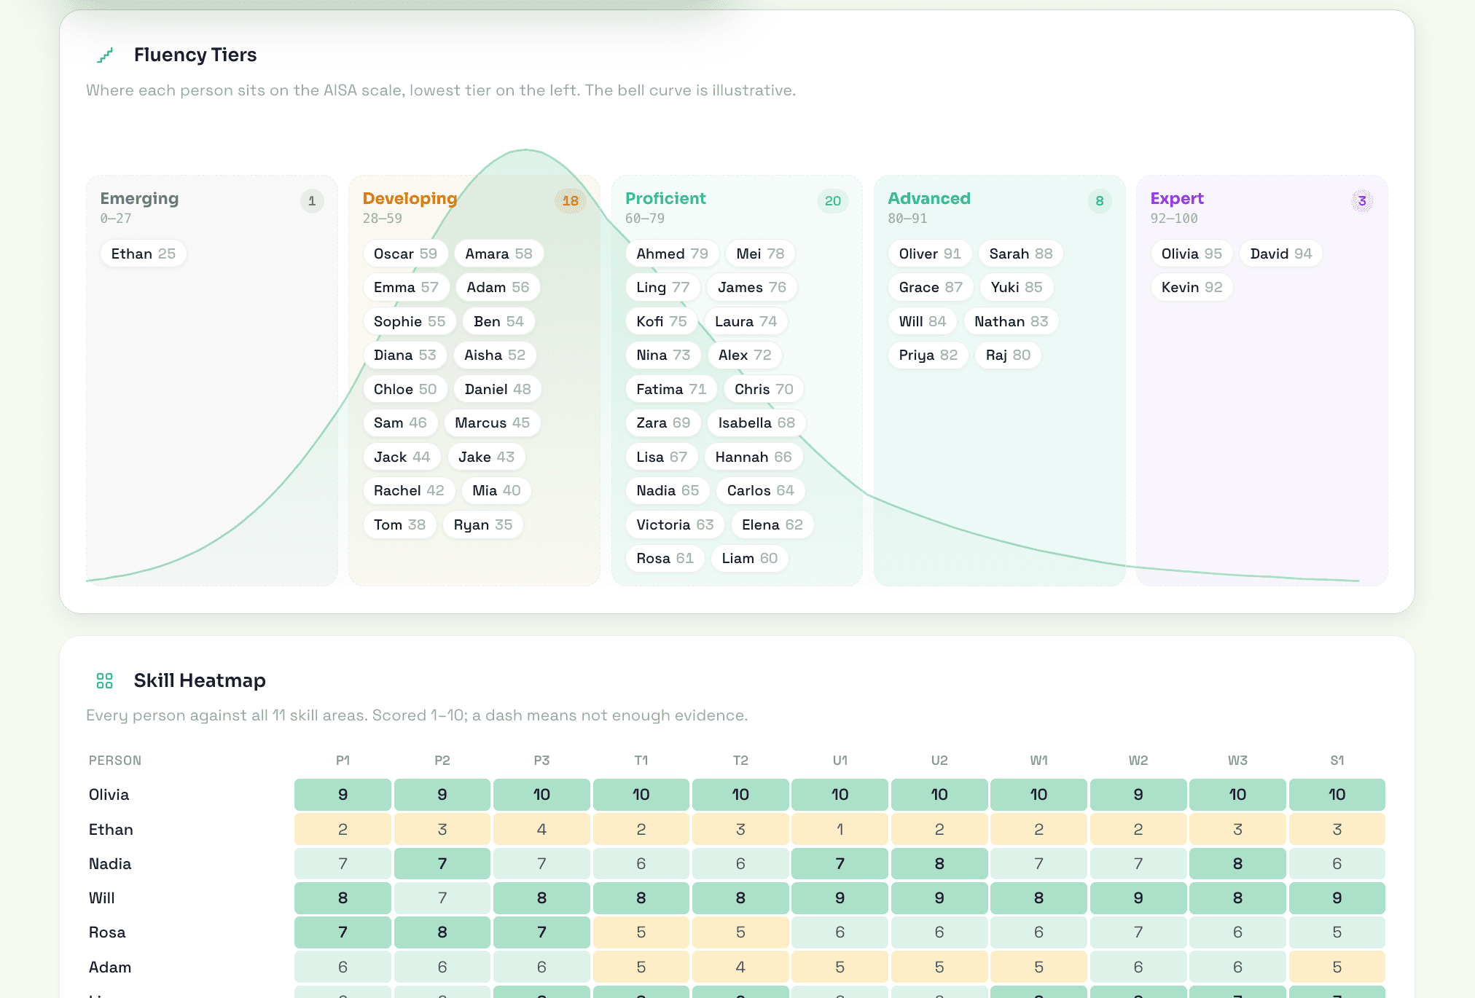
Task: Click the David 94 chip
Action: tap(1281, 254)
